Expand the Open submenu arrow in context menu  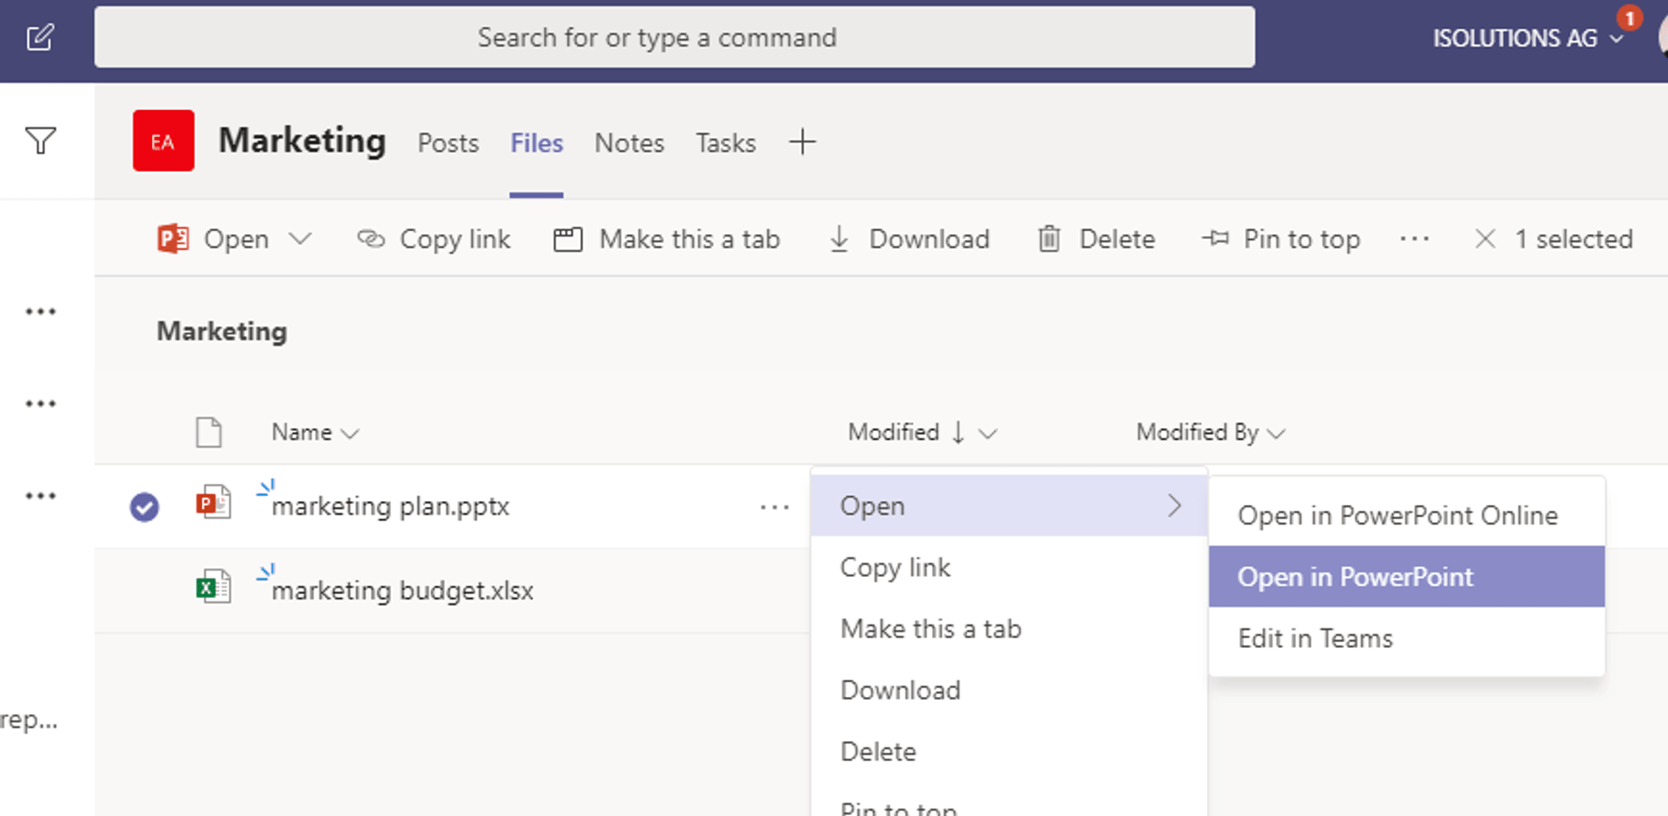[x=1175, y=506]
